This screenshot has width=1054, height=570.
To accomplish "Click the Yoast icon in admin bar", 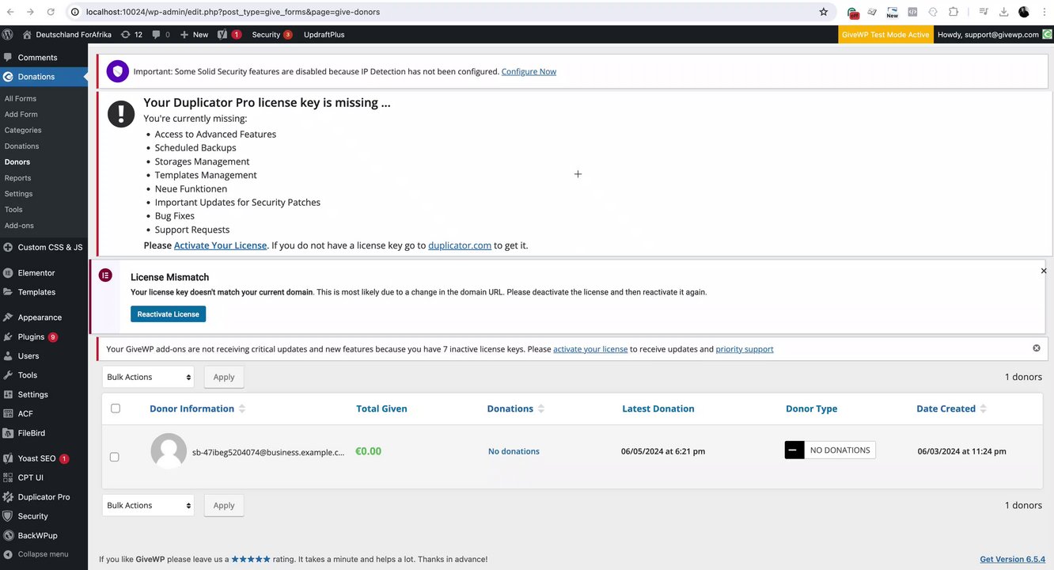I will tap(222, 35).
